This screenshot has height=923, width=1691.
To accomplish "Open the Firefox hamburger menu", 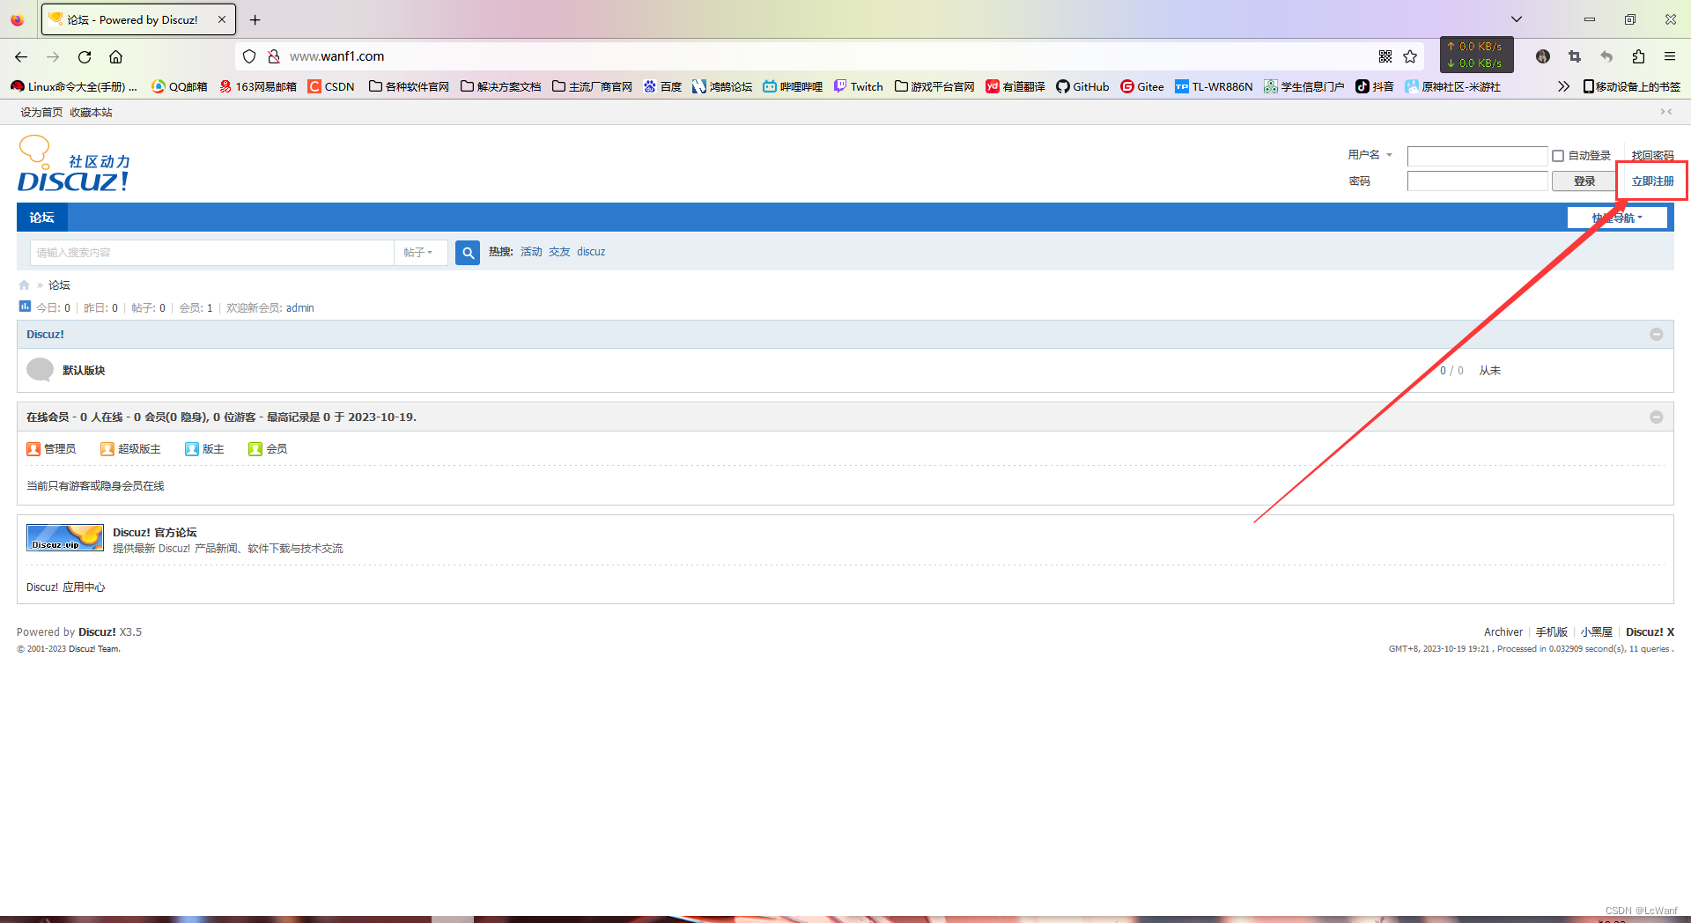I will (x=1670, y=56).
